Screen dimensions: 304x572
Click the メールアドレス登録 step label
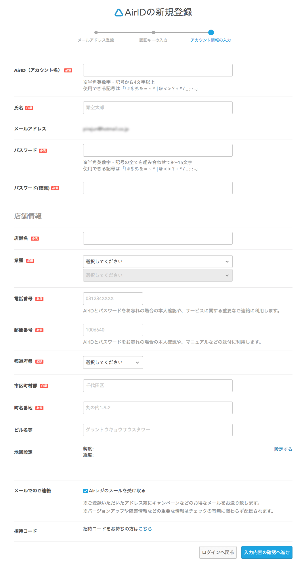point(96,40)
